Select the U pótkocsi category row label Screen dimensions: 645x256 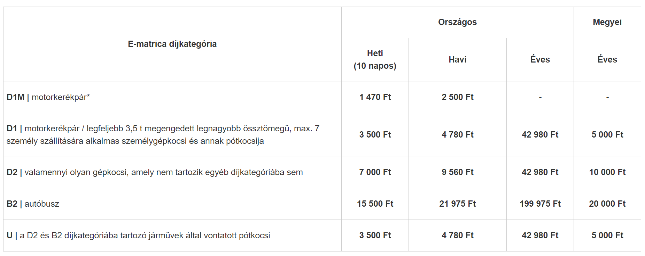tap(138, 236)
